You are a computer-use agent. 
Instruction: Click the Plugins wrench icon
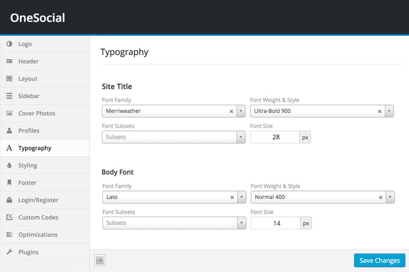click(9, 252)
